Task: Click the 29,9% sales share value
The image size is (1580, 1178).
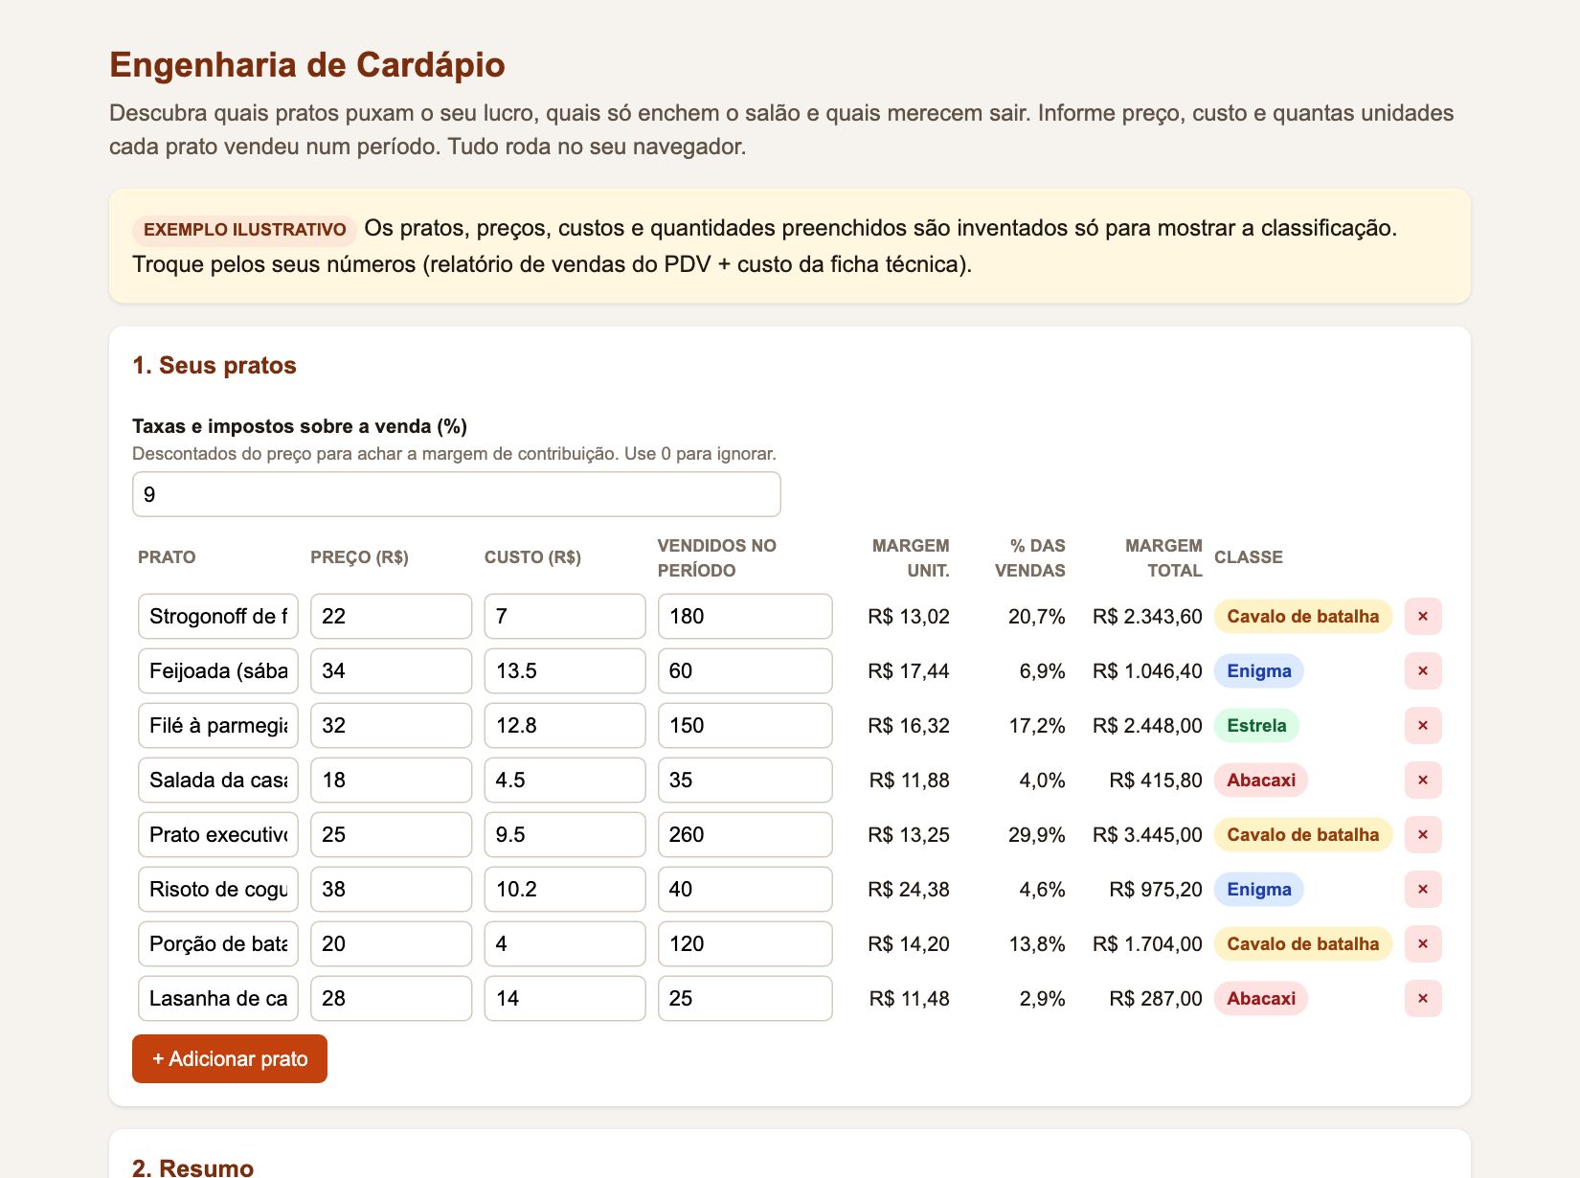Action: (x=1037, y=834)
